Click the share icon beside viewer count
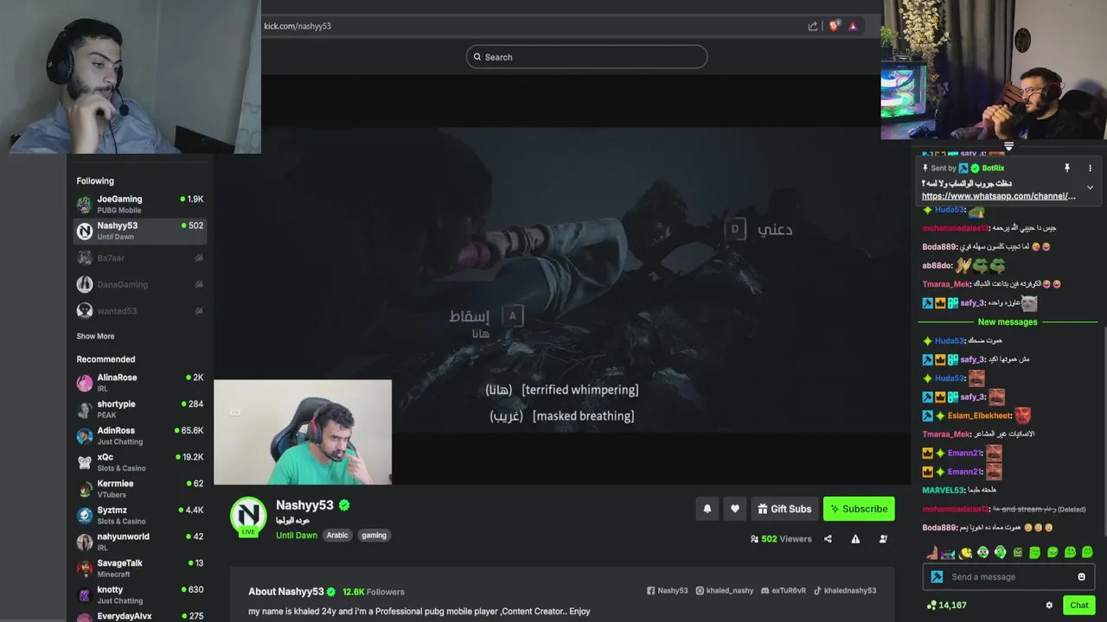 (x=828, y=539)
